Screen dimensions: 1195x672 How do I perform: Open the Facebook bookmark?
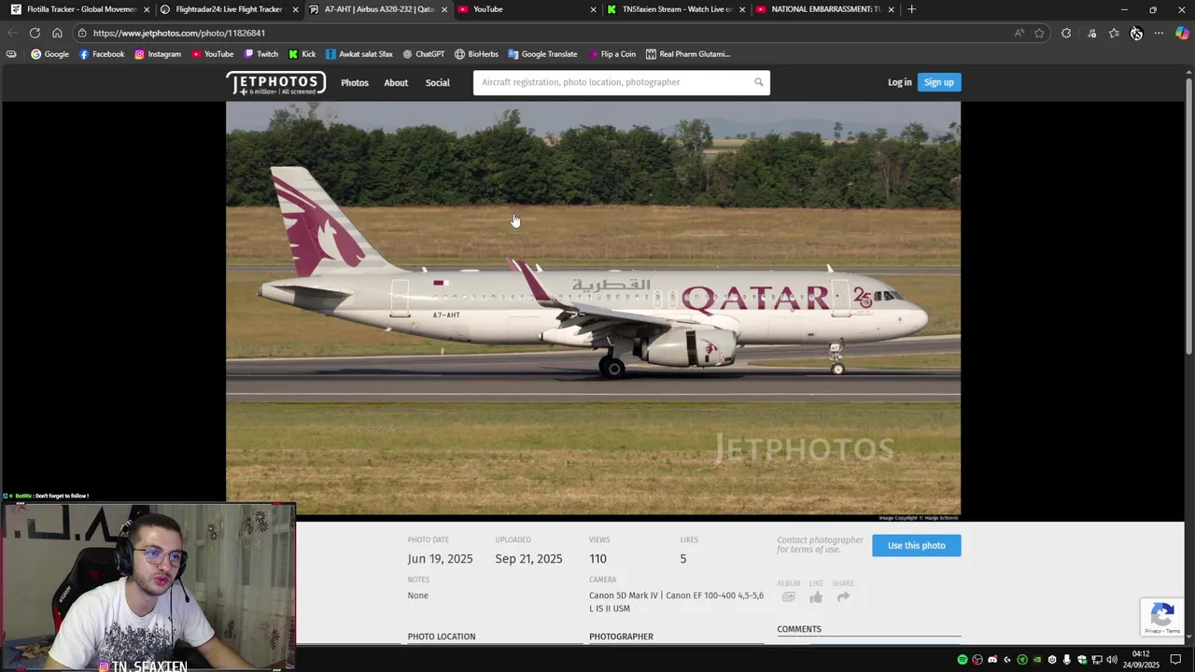pyautogui.click(x=102, y=54)
